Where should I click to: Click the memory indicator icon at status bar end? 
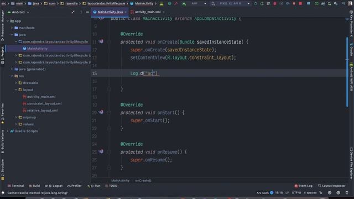[x=347, y=193]
